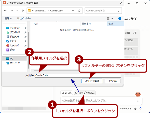Click the フォルダー name input field

coord(78,75)
